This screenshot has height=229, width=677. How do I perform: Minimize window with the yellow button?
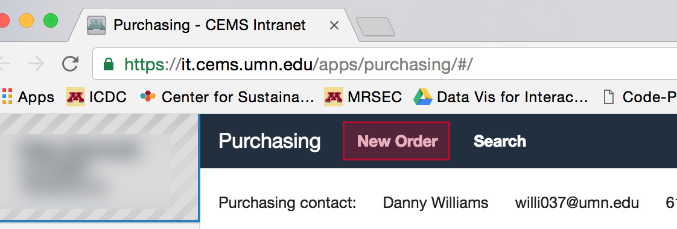coord(27,20)
